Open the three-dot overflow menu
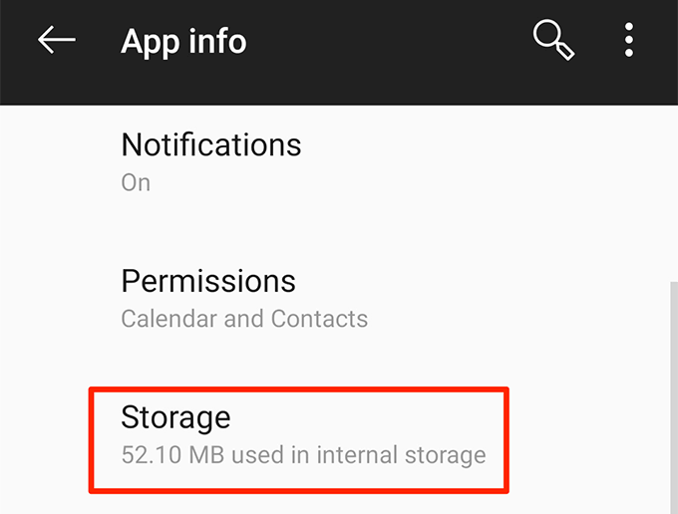Viewport: 678px width, 514px height. tap(629, 41)
